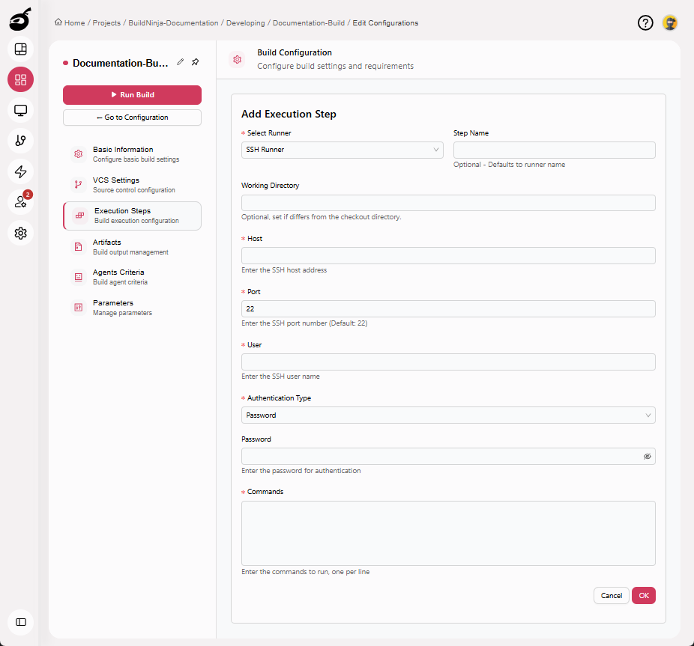Click the BuildNinja logo icon

coord(20,19)
